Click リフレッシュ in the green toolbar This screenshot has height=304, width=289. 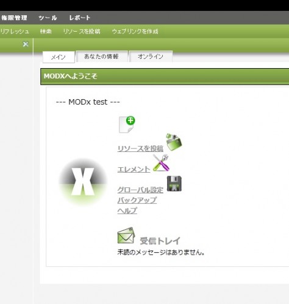[x=15, y=32]
